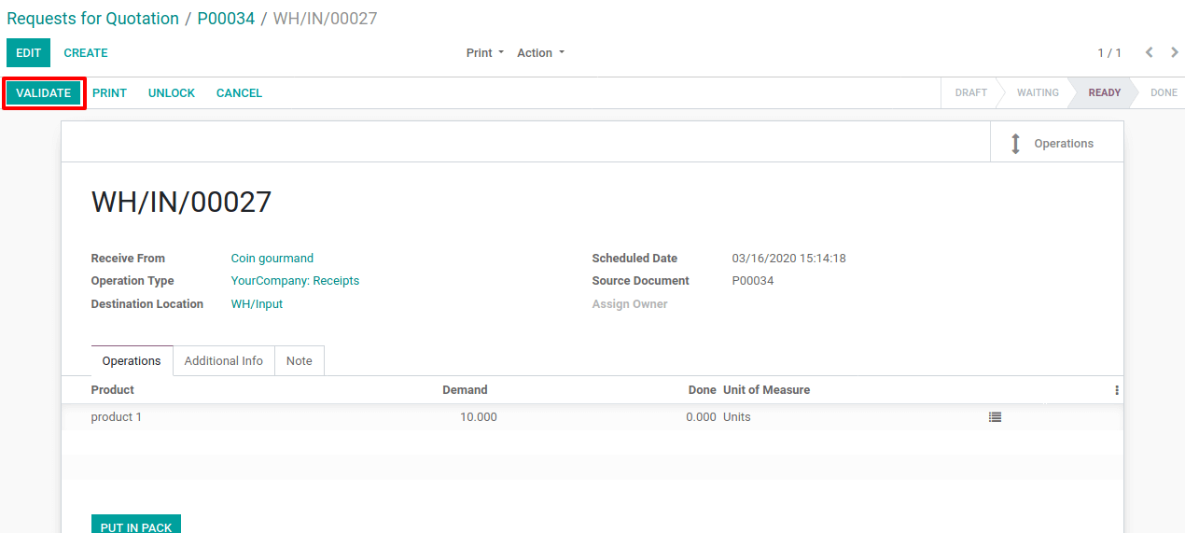This screenshot has width=1185, height=533.
Task: Select the Done status stage
Action: point(1164,93)
